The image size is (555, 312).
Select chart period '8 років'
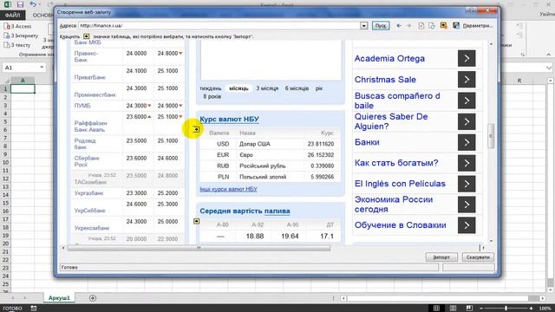click(x=212, y=96)
